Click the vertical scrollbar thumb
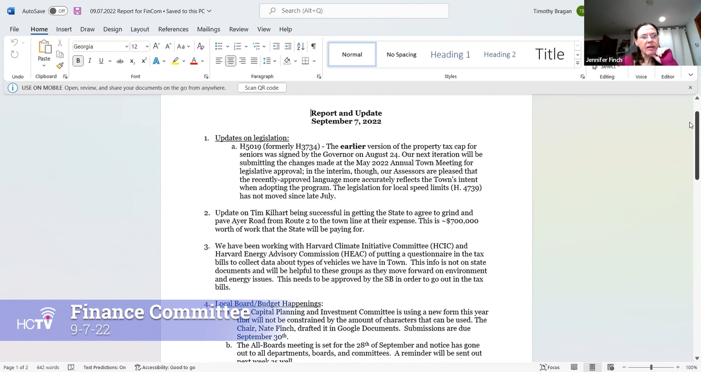This screenshot has width=701, height=372. click(x=697, y=145)
